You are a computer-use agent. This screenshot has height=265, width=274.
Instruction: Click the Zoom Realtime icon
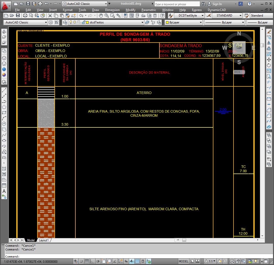[x=106, y=16]
